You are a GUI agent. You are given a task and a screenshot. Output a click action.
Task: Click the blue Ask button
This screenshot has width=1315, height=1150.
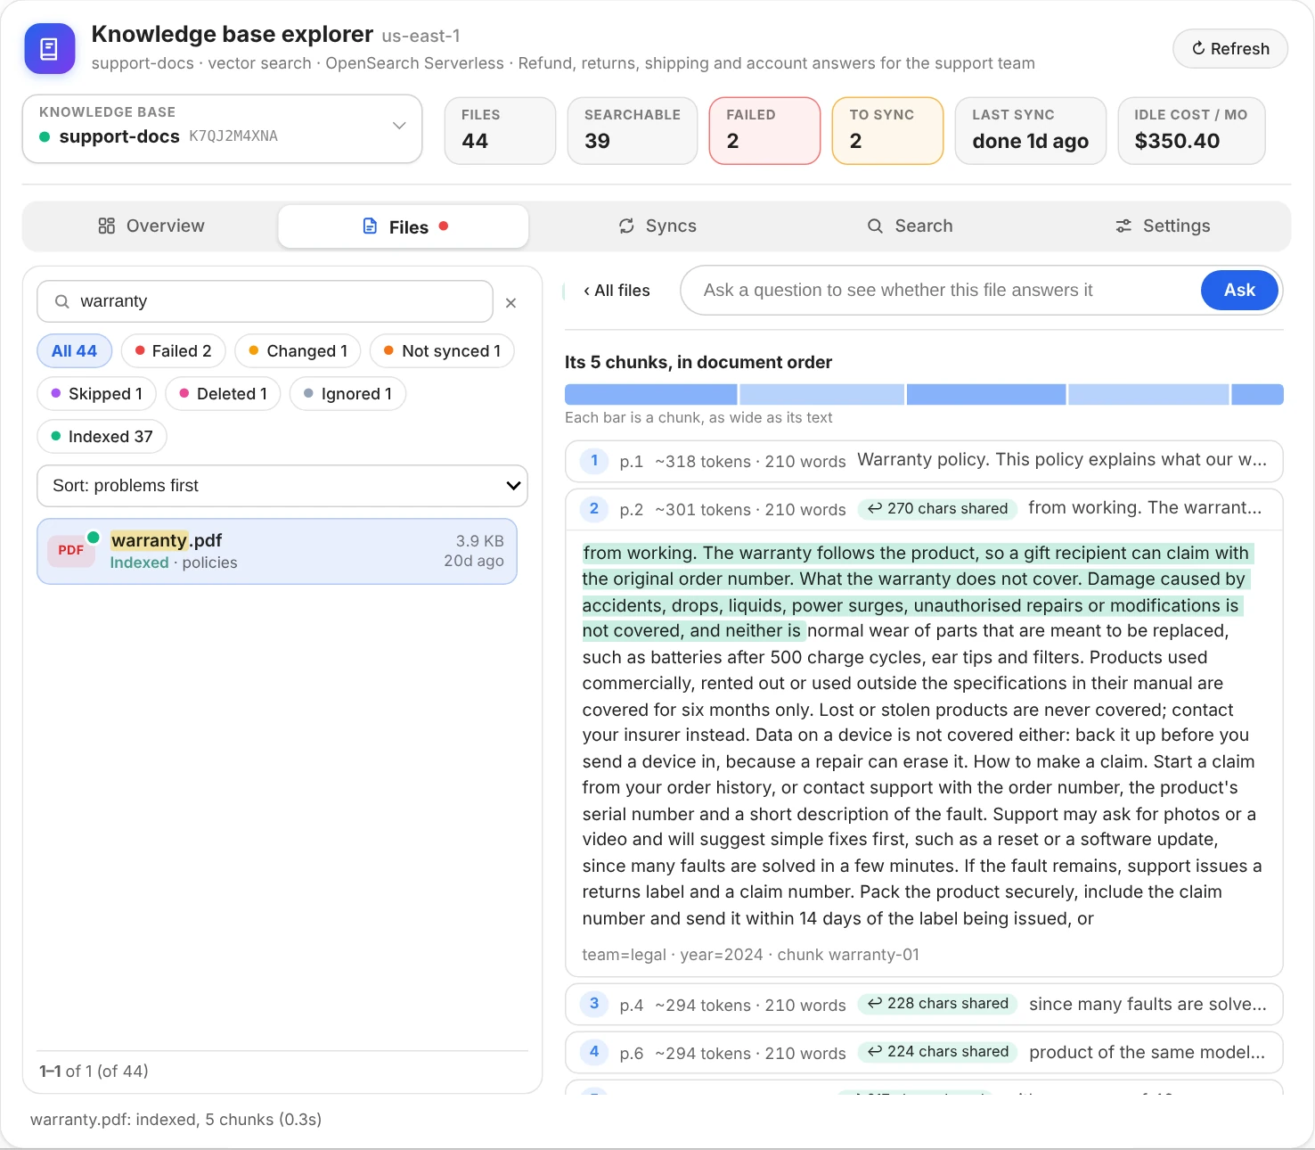(1239, 291)
